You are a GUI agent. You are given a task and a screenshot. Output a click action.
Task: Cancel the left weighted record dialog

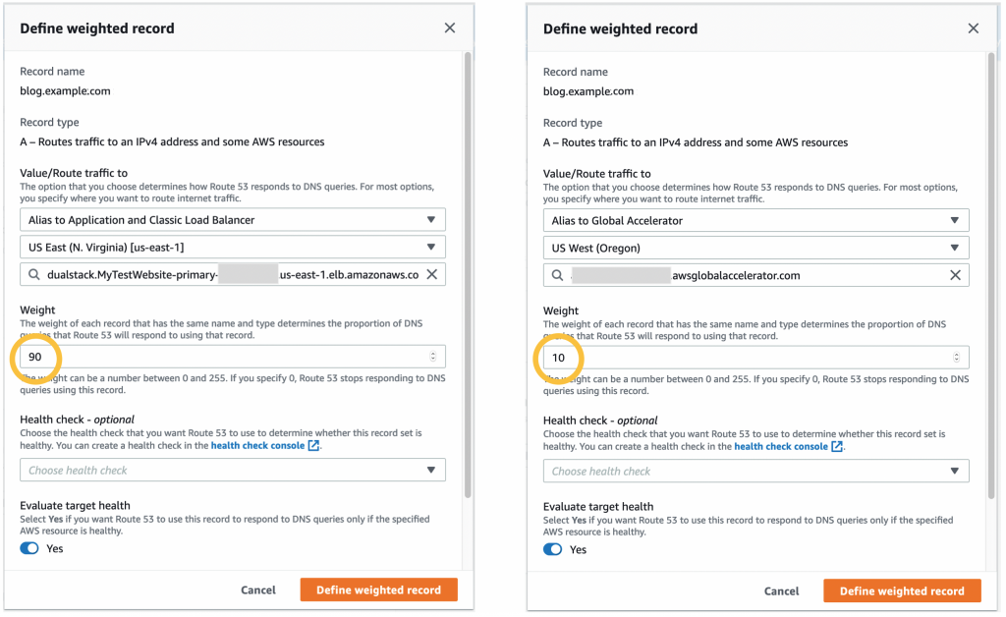click(x=258, y=589)
